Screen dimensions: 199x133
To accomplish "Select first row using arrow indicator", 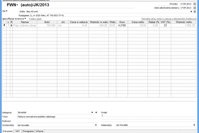I will (4, 25).
